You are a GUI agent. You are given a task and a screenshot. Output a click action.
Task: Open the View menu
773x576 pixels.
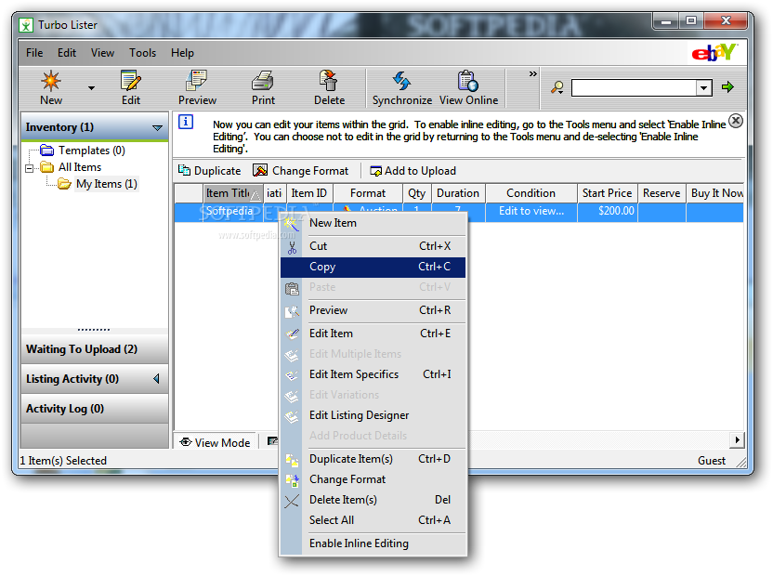click(102, 53)
